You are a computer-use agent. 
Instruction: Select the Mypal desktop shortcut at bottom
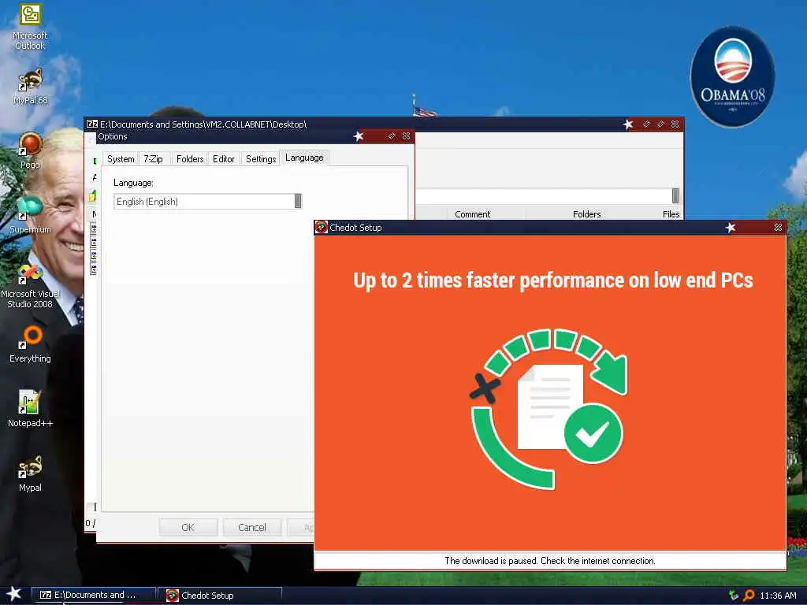(30, 473)
